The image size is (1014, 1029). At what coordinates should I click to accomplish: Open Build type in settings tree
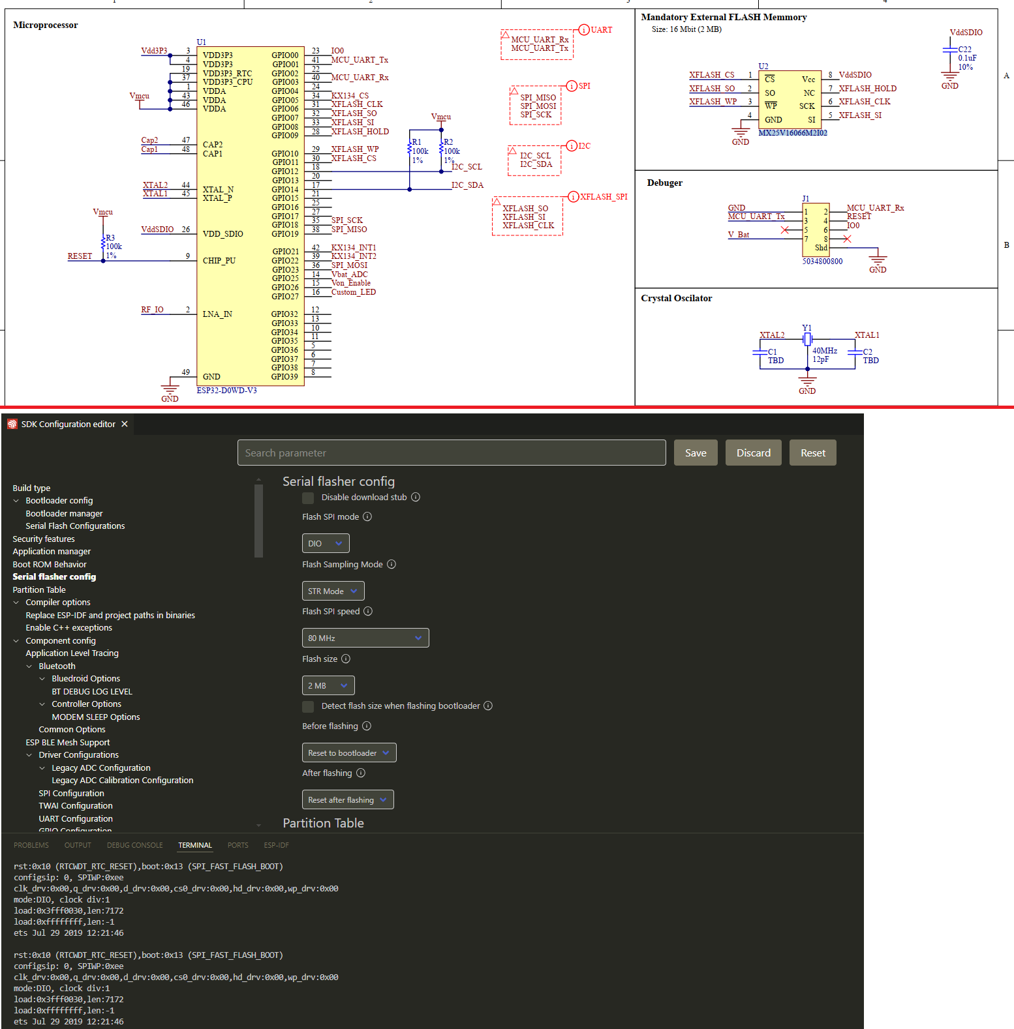[x=31, y=488]
